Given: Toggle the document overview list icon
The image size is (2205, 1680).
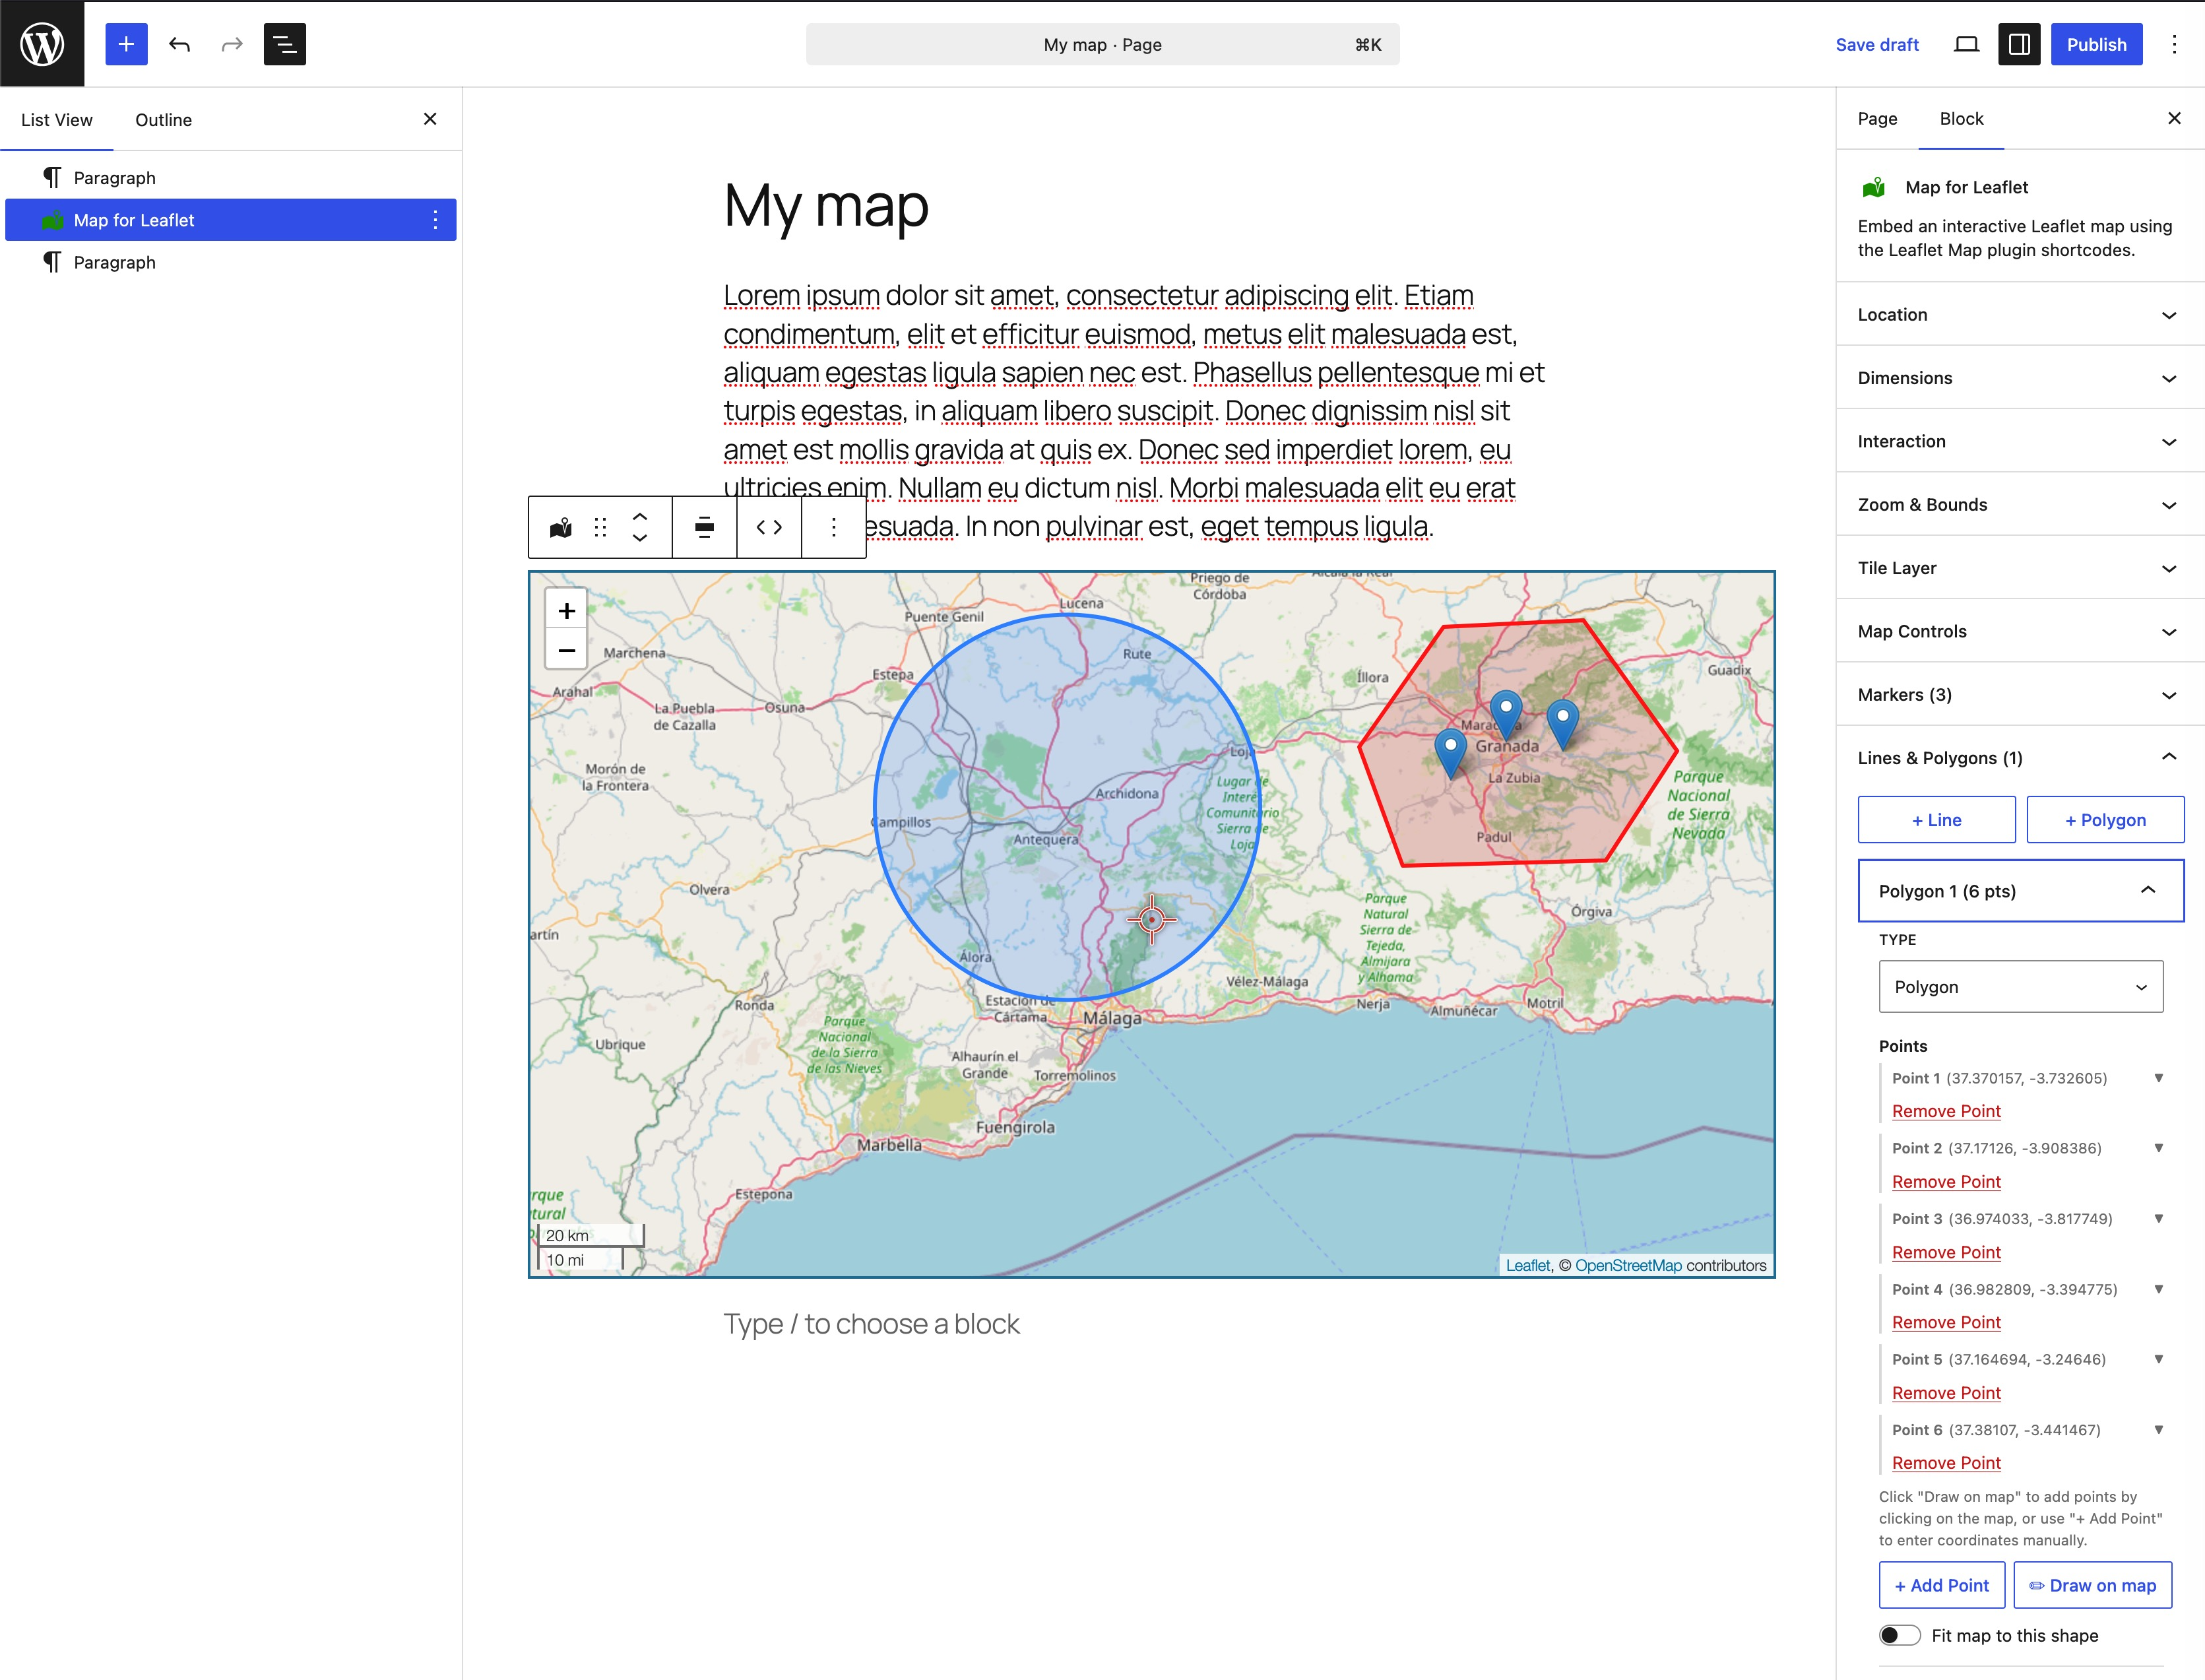Looking at the screenshot, I should click(285, 44).
